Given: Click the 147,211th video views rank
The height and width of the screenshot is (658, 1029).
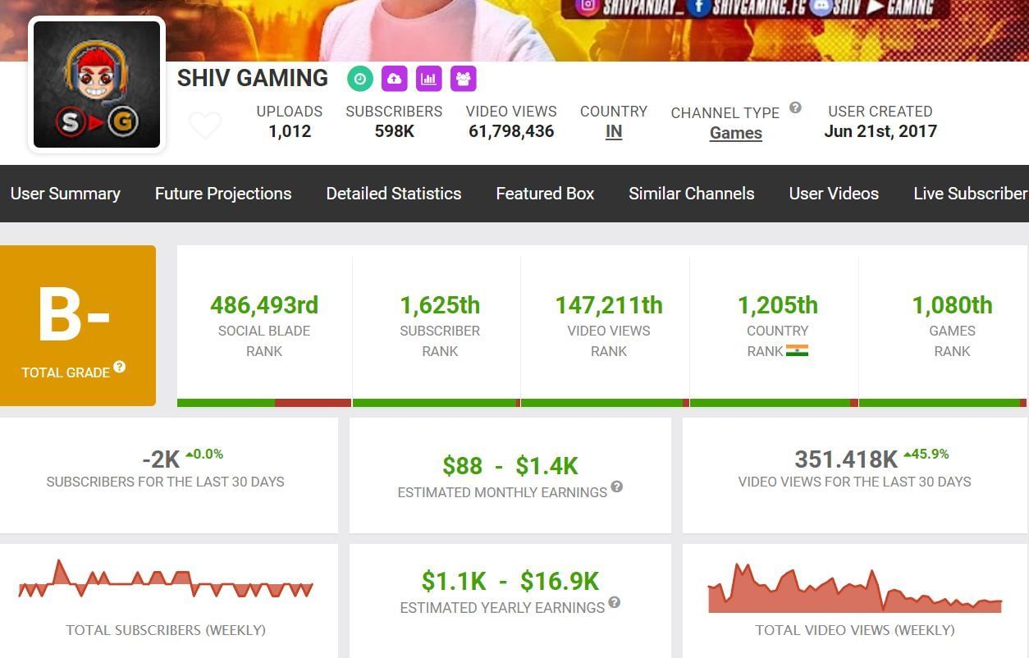Looking at the screenshot, I should (x=609, y=305).
